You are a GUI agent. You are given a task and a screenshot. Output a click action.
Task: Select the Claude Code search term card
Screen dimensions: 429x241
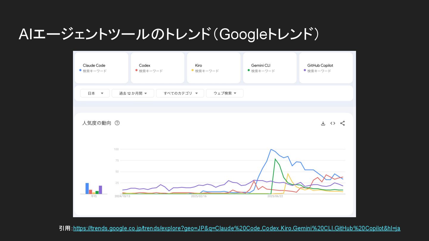click(102, 68)
